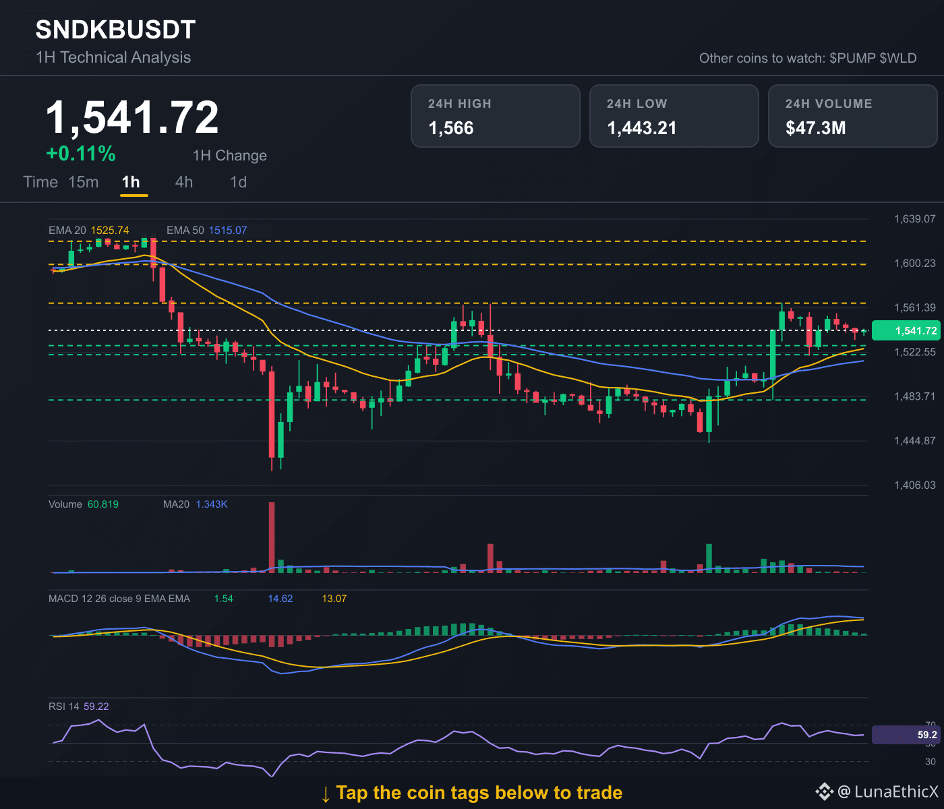The width and height of the screenshot is (944, 809).
Task: Open the 24H VOLUME stat card
Action: point(853,116)
